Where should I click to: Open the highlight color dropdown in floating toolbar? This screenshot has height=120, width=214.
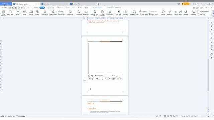pyautogui.click(x=107, y=79)
